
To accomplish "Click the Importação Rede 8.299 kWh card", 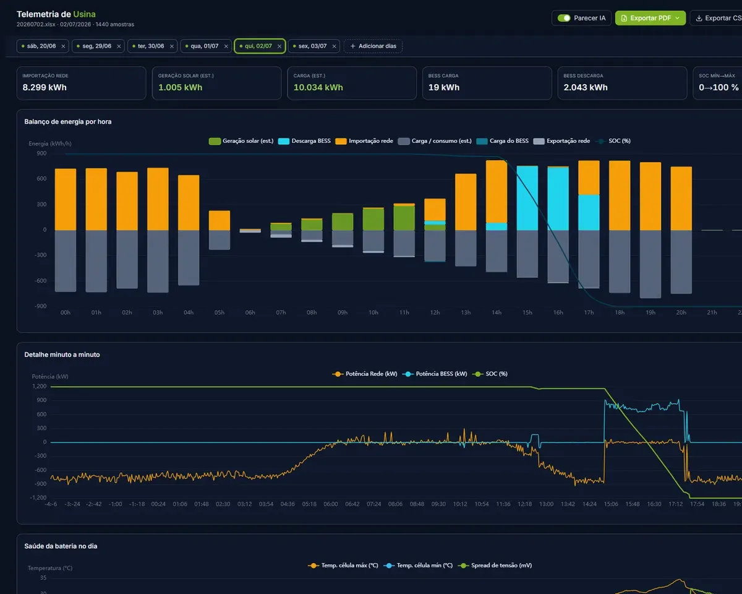I will [82, 83].
